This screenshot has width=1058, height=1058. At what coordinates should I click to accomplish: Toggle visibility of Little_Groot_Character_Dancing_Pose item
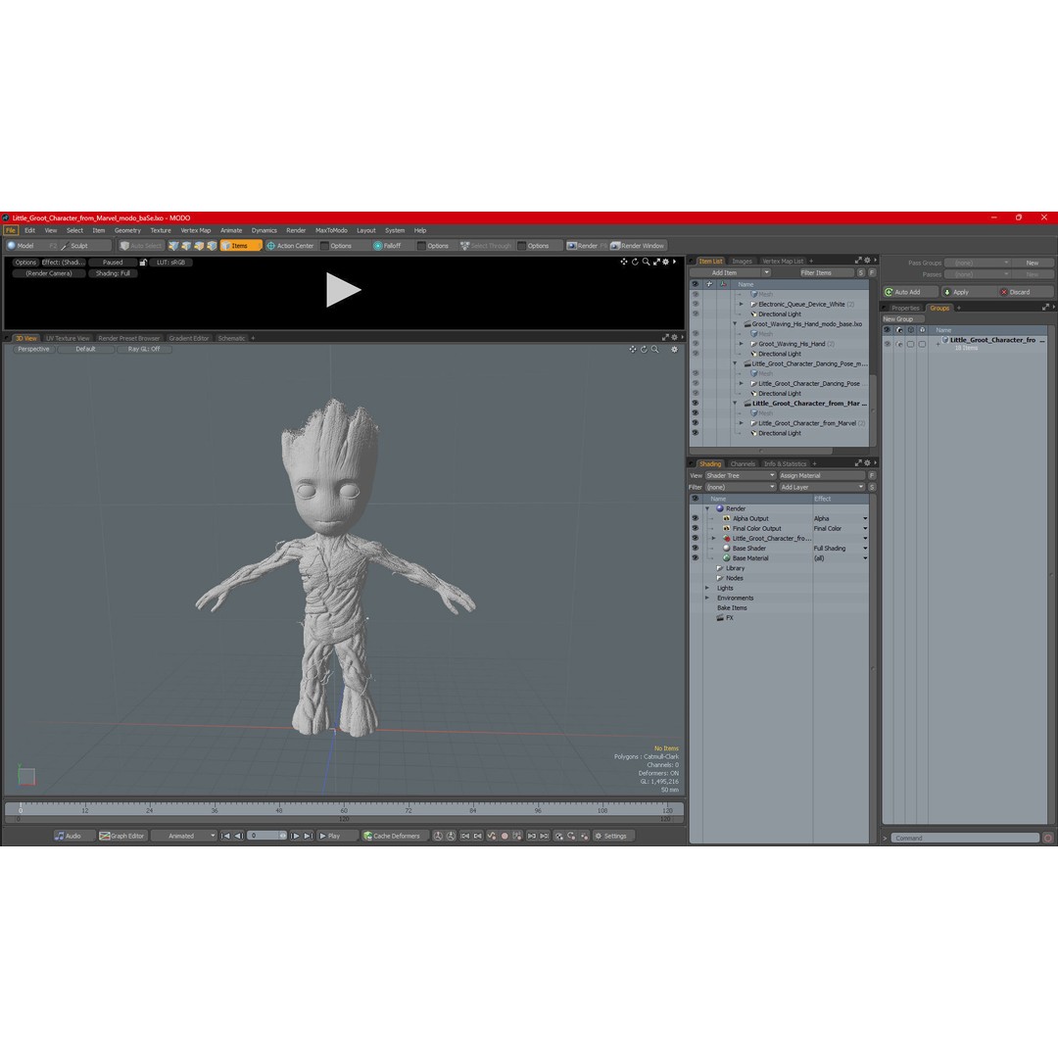point(695,383)
